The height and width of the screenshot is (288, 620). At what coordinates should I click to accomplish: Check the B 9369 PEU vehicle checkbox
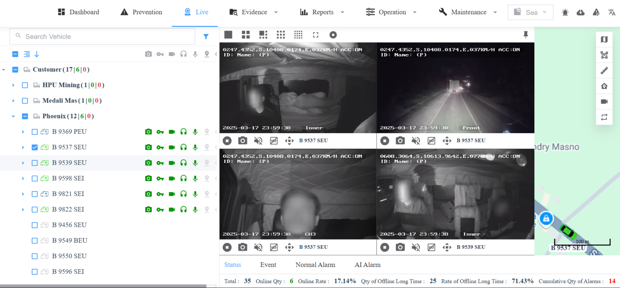coord(35,132)
